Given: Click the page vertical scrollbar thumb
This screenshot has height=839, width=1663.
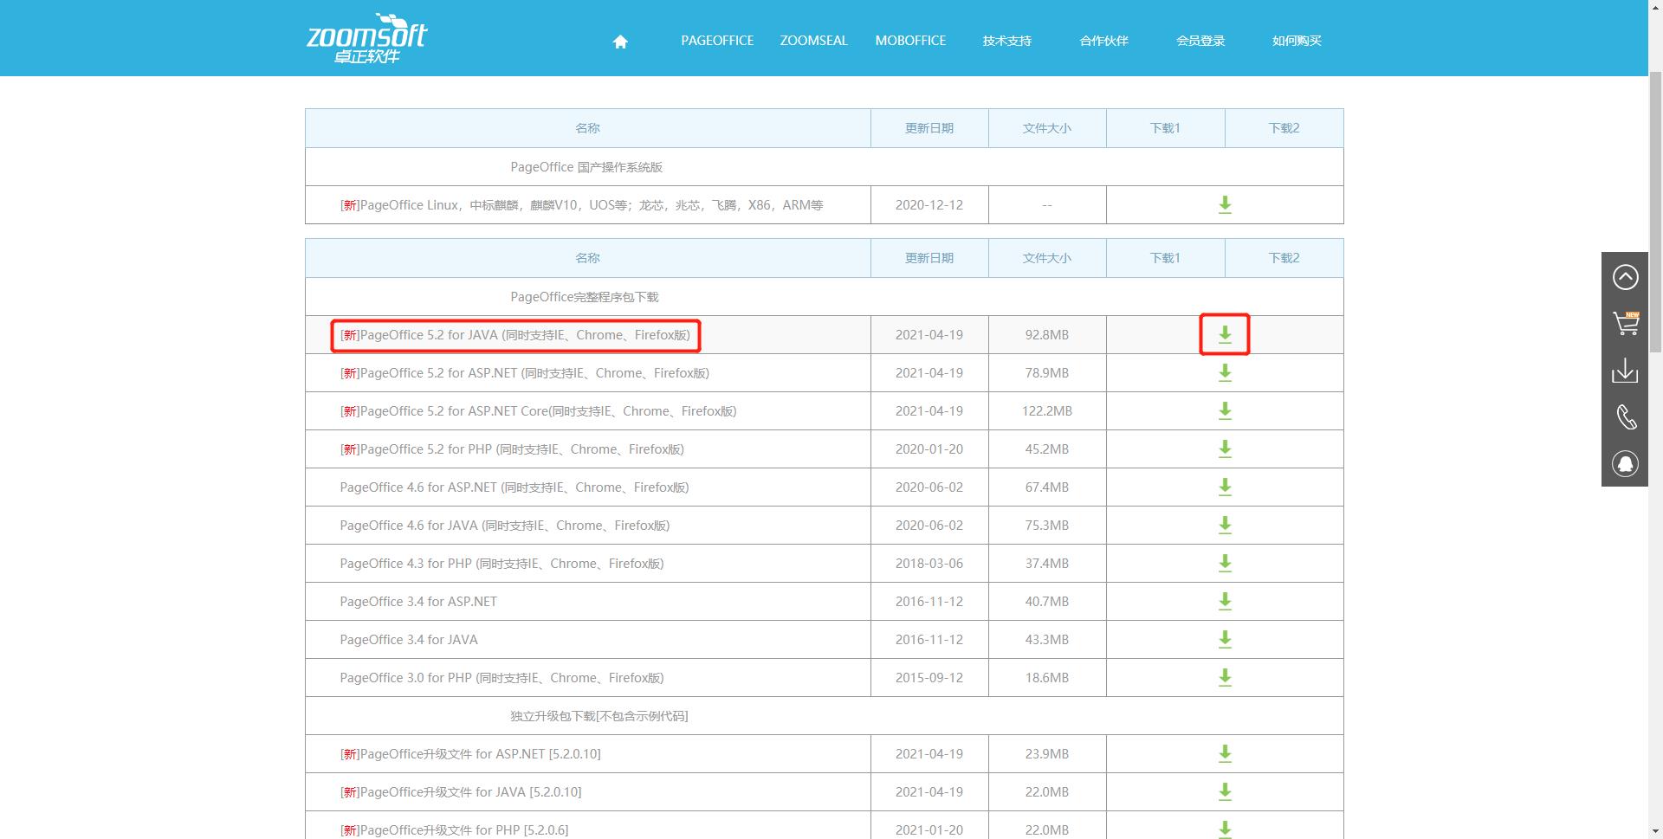Looking at the screenshot, I should [x=1655, y=212].
